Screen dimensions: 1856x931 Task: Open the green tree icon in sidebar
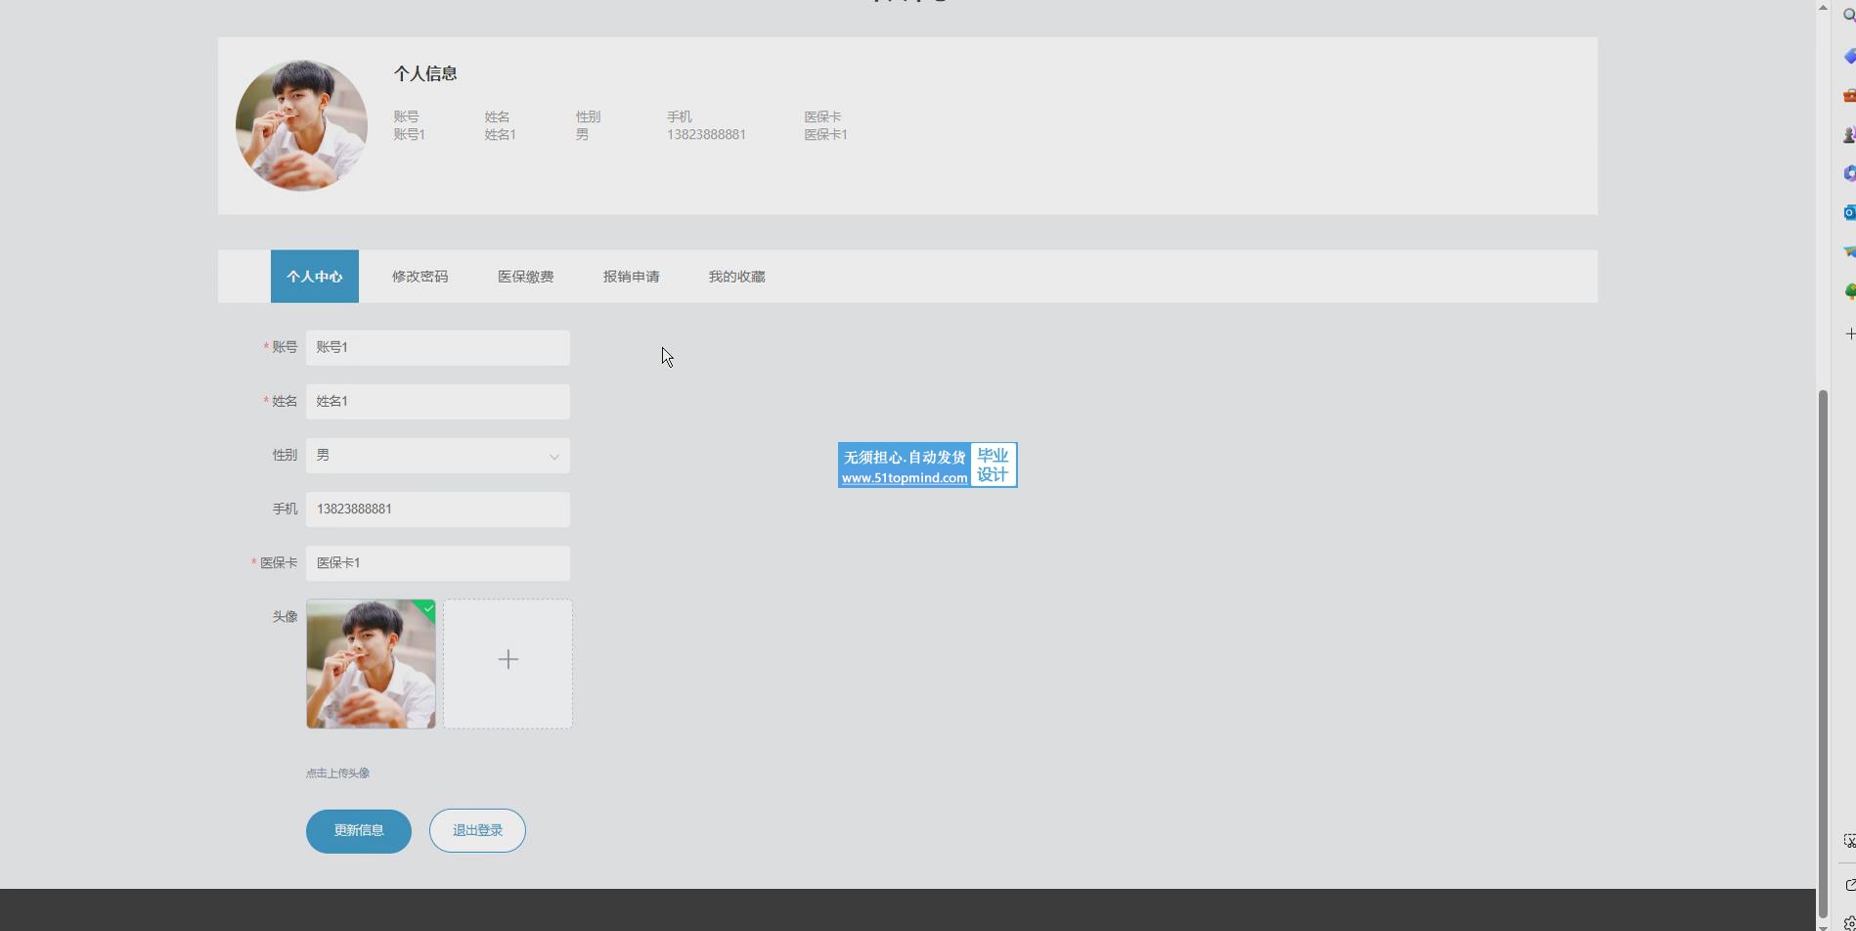1849,291
